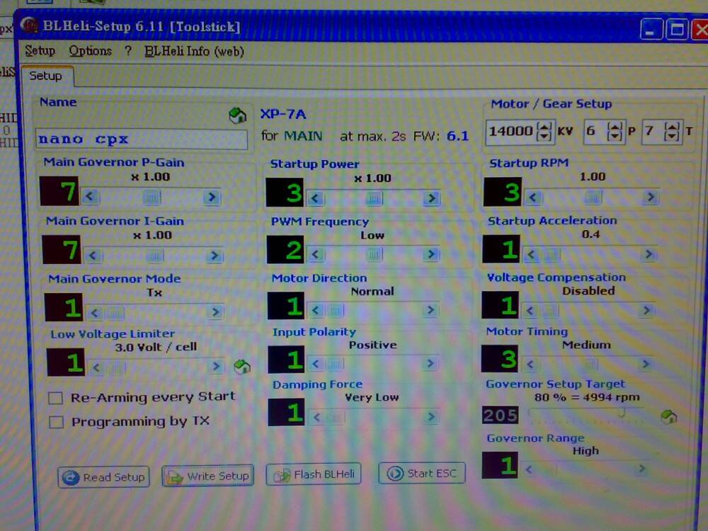This screenshot has width=708, height=531.
Task: Click home icon next to Low Voltage Limiter
Action: (242, 367)
